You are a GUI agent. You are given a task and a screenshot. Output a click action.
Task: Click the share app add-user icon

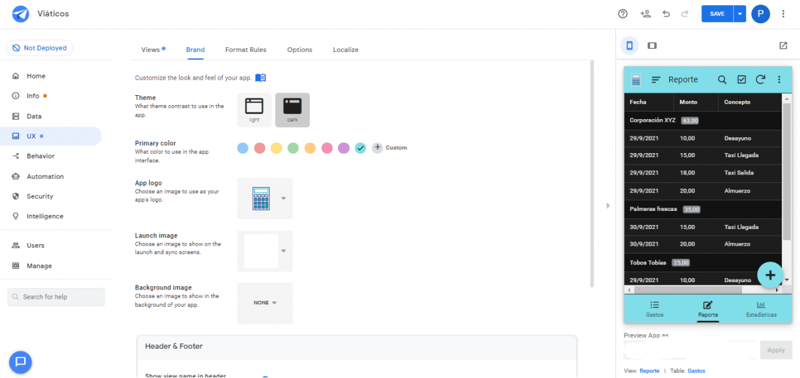click(645, 14)
